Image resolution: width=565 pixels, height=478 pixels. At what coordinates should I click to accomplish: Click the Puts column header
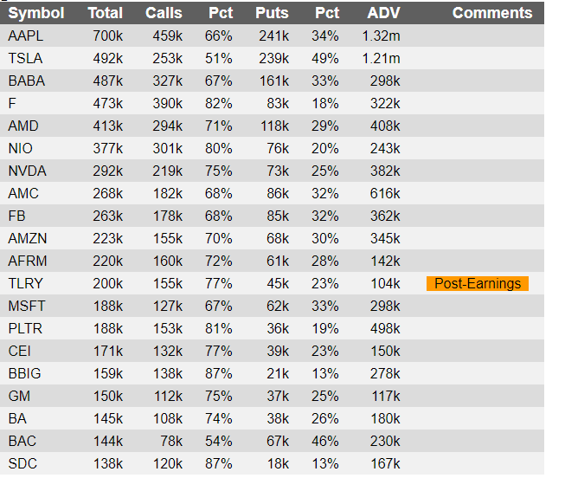pyautogui.click(x=272, y=13)
